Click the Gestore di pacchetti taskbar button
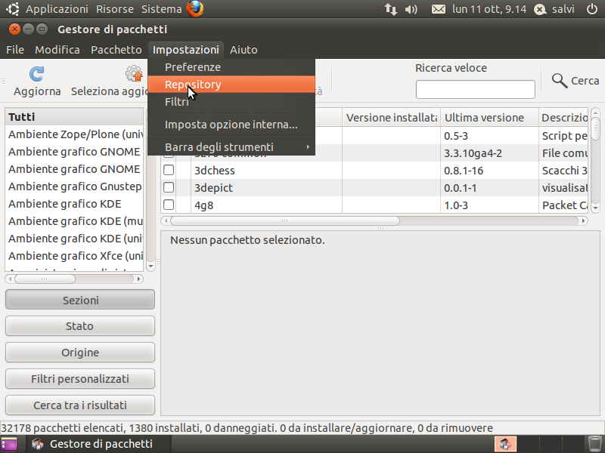Screen dimensions: 605x453 tap(98, 444)
